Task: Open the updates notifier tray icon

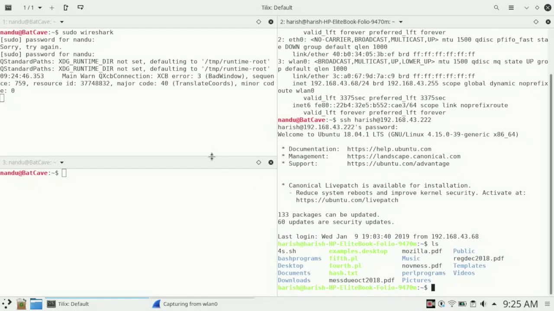Action: [441, 304]
